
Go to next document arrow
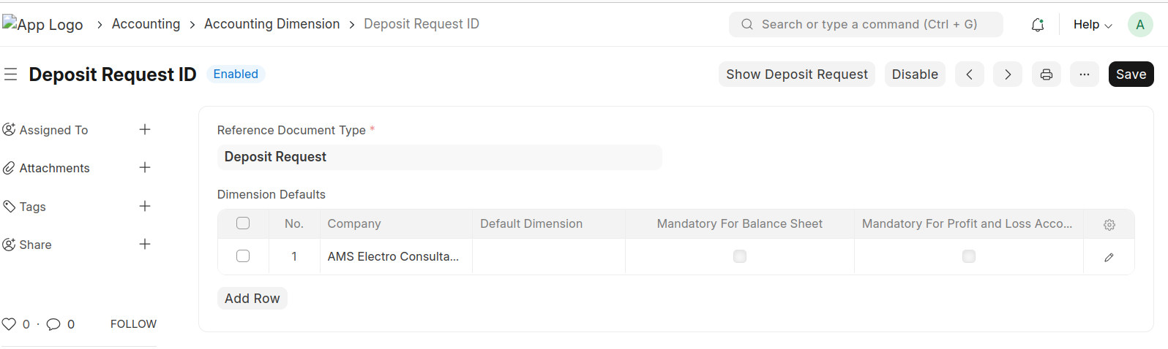coord(1008,74)
